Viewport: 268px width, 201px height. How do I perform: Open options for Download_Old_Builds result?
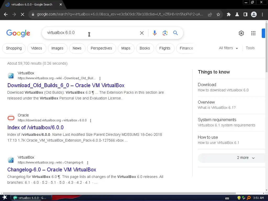coord(100,79)
